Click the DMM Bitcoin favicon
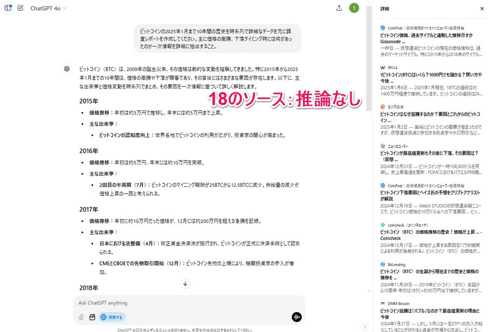 click(x=383, y=303)
